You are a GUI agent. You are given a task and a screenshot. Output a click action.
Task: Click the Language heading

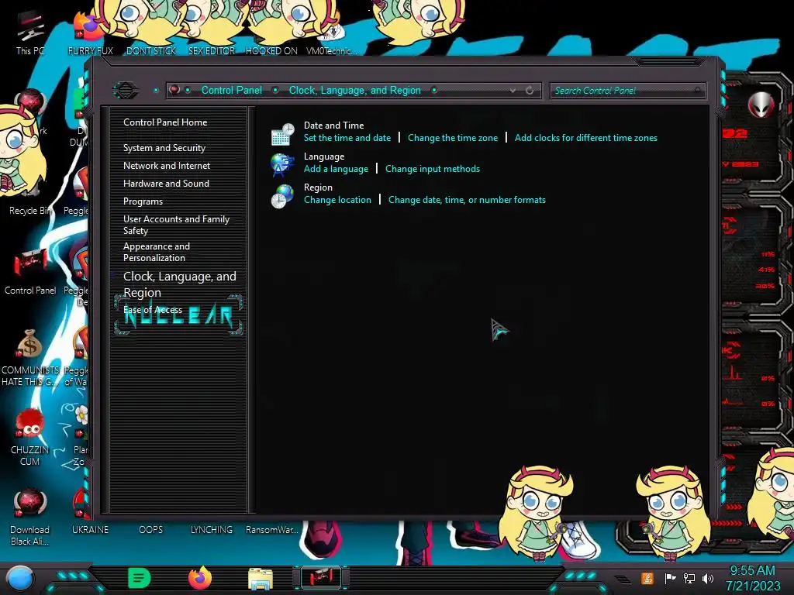(324, 156)
